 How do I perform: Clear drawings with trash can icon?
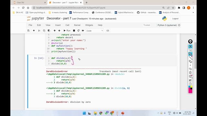point(190,72)
